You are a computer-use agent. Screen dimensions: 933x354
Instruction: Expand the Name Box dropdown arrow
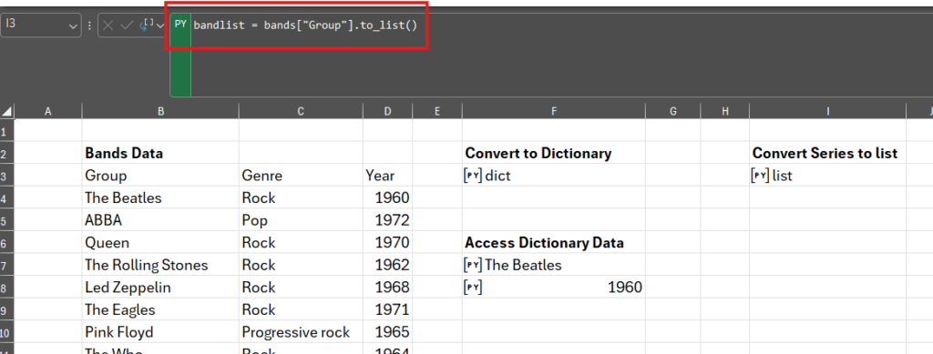pyautogui.click(x=73, y=25)
